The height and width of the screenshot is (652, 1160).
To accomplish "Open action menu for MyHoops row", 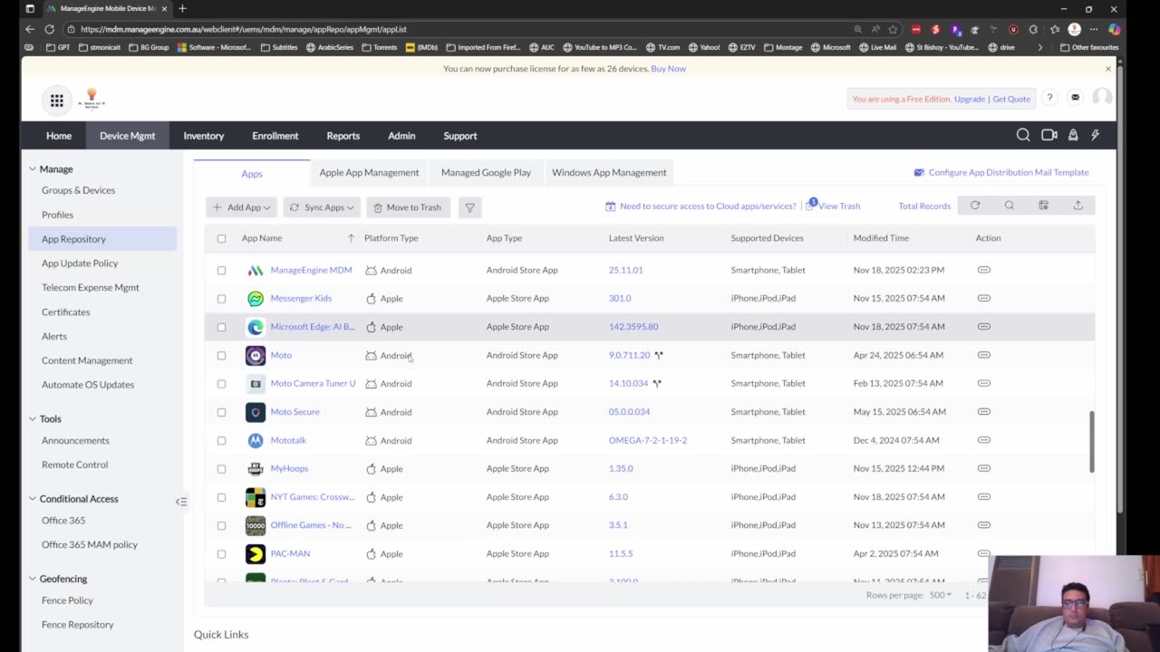I will point(984,468).
